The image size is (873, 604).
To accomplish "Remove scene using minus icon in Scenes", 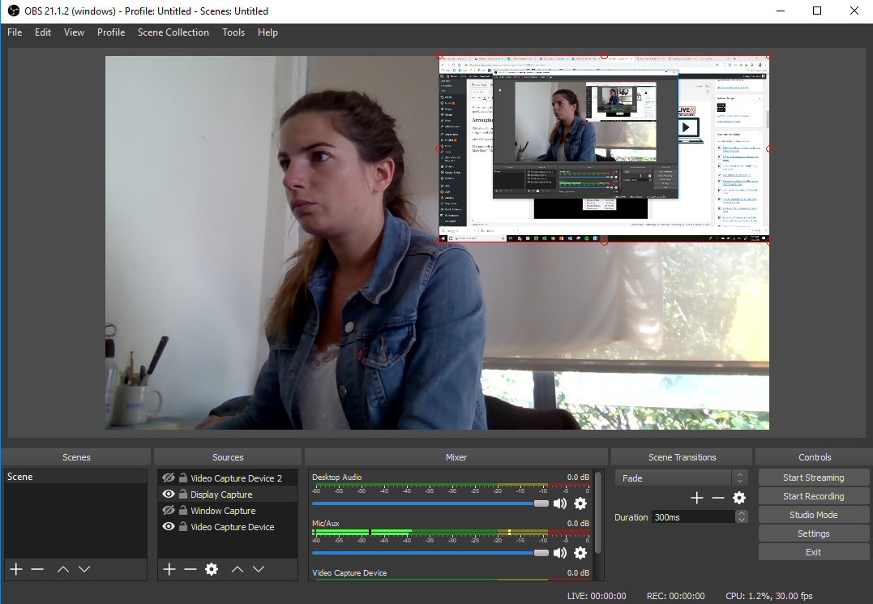I will click(x=37, y=569).
